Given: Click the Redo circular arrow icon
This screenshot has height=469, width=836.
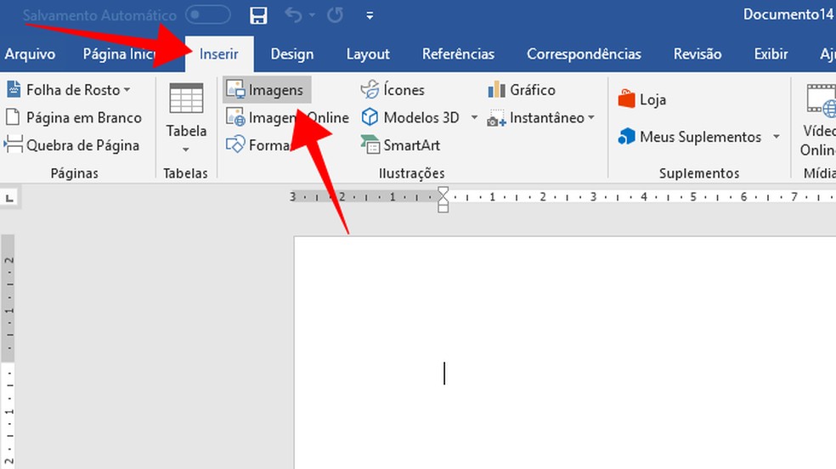Looking at the screenshot, I should pyautogui.click(x=335, y=15).
